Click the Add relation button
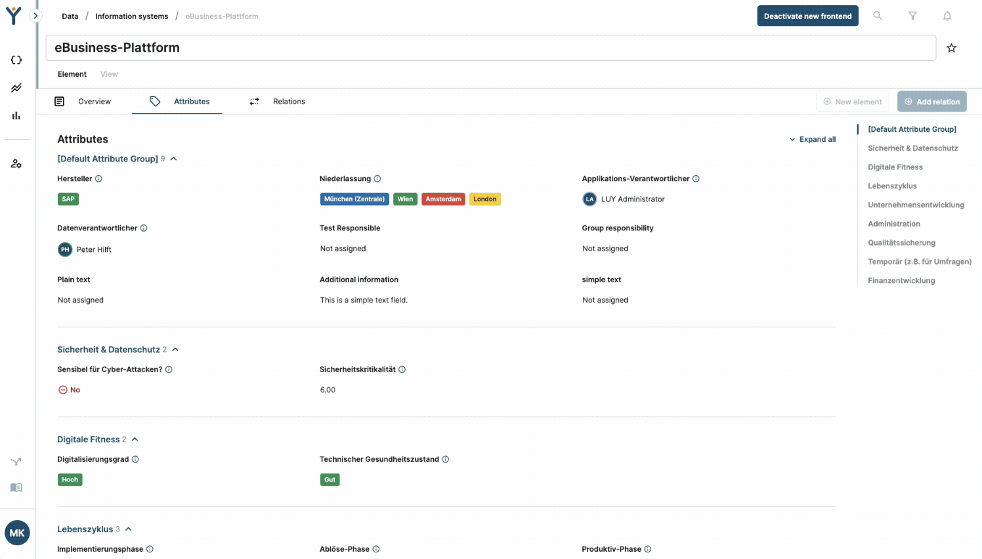982x559 pixels. [931, 102]
